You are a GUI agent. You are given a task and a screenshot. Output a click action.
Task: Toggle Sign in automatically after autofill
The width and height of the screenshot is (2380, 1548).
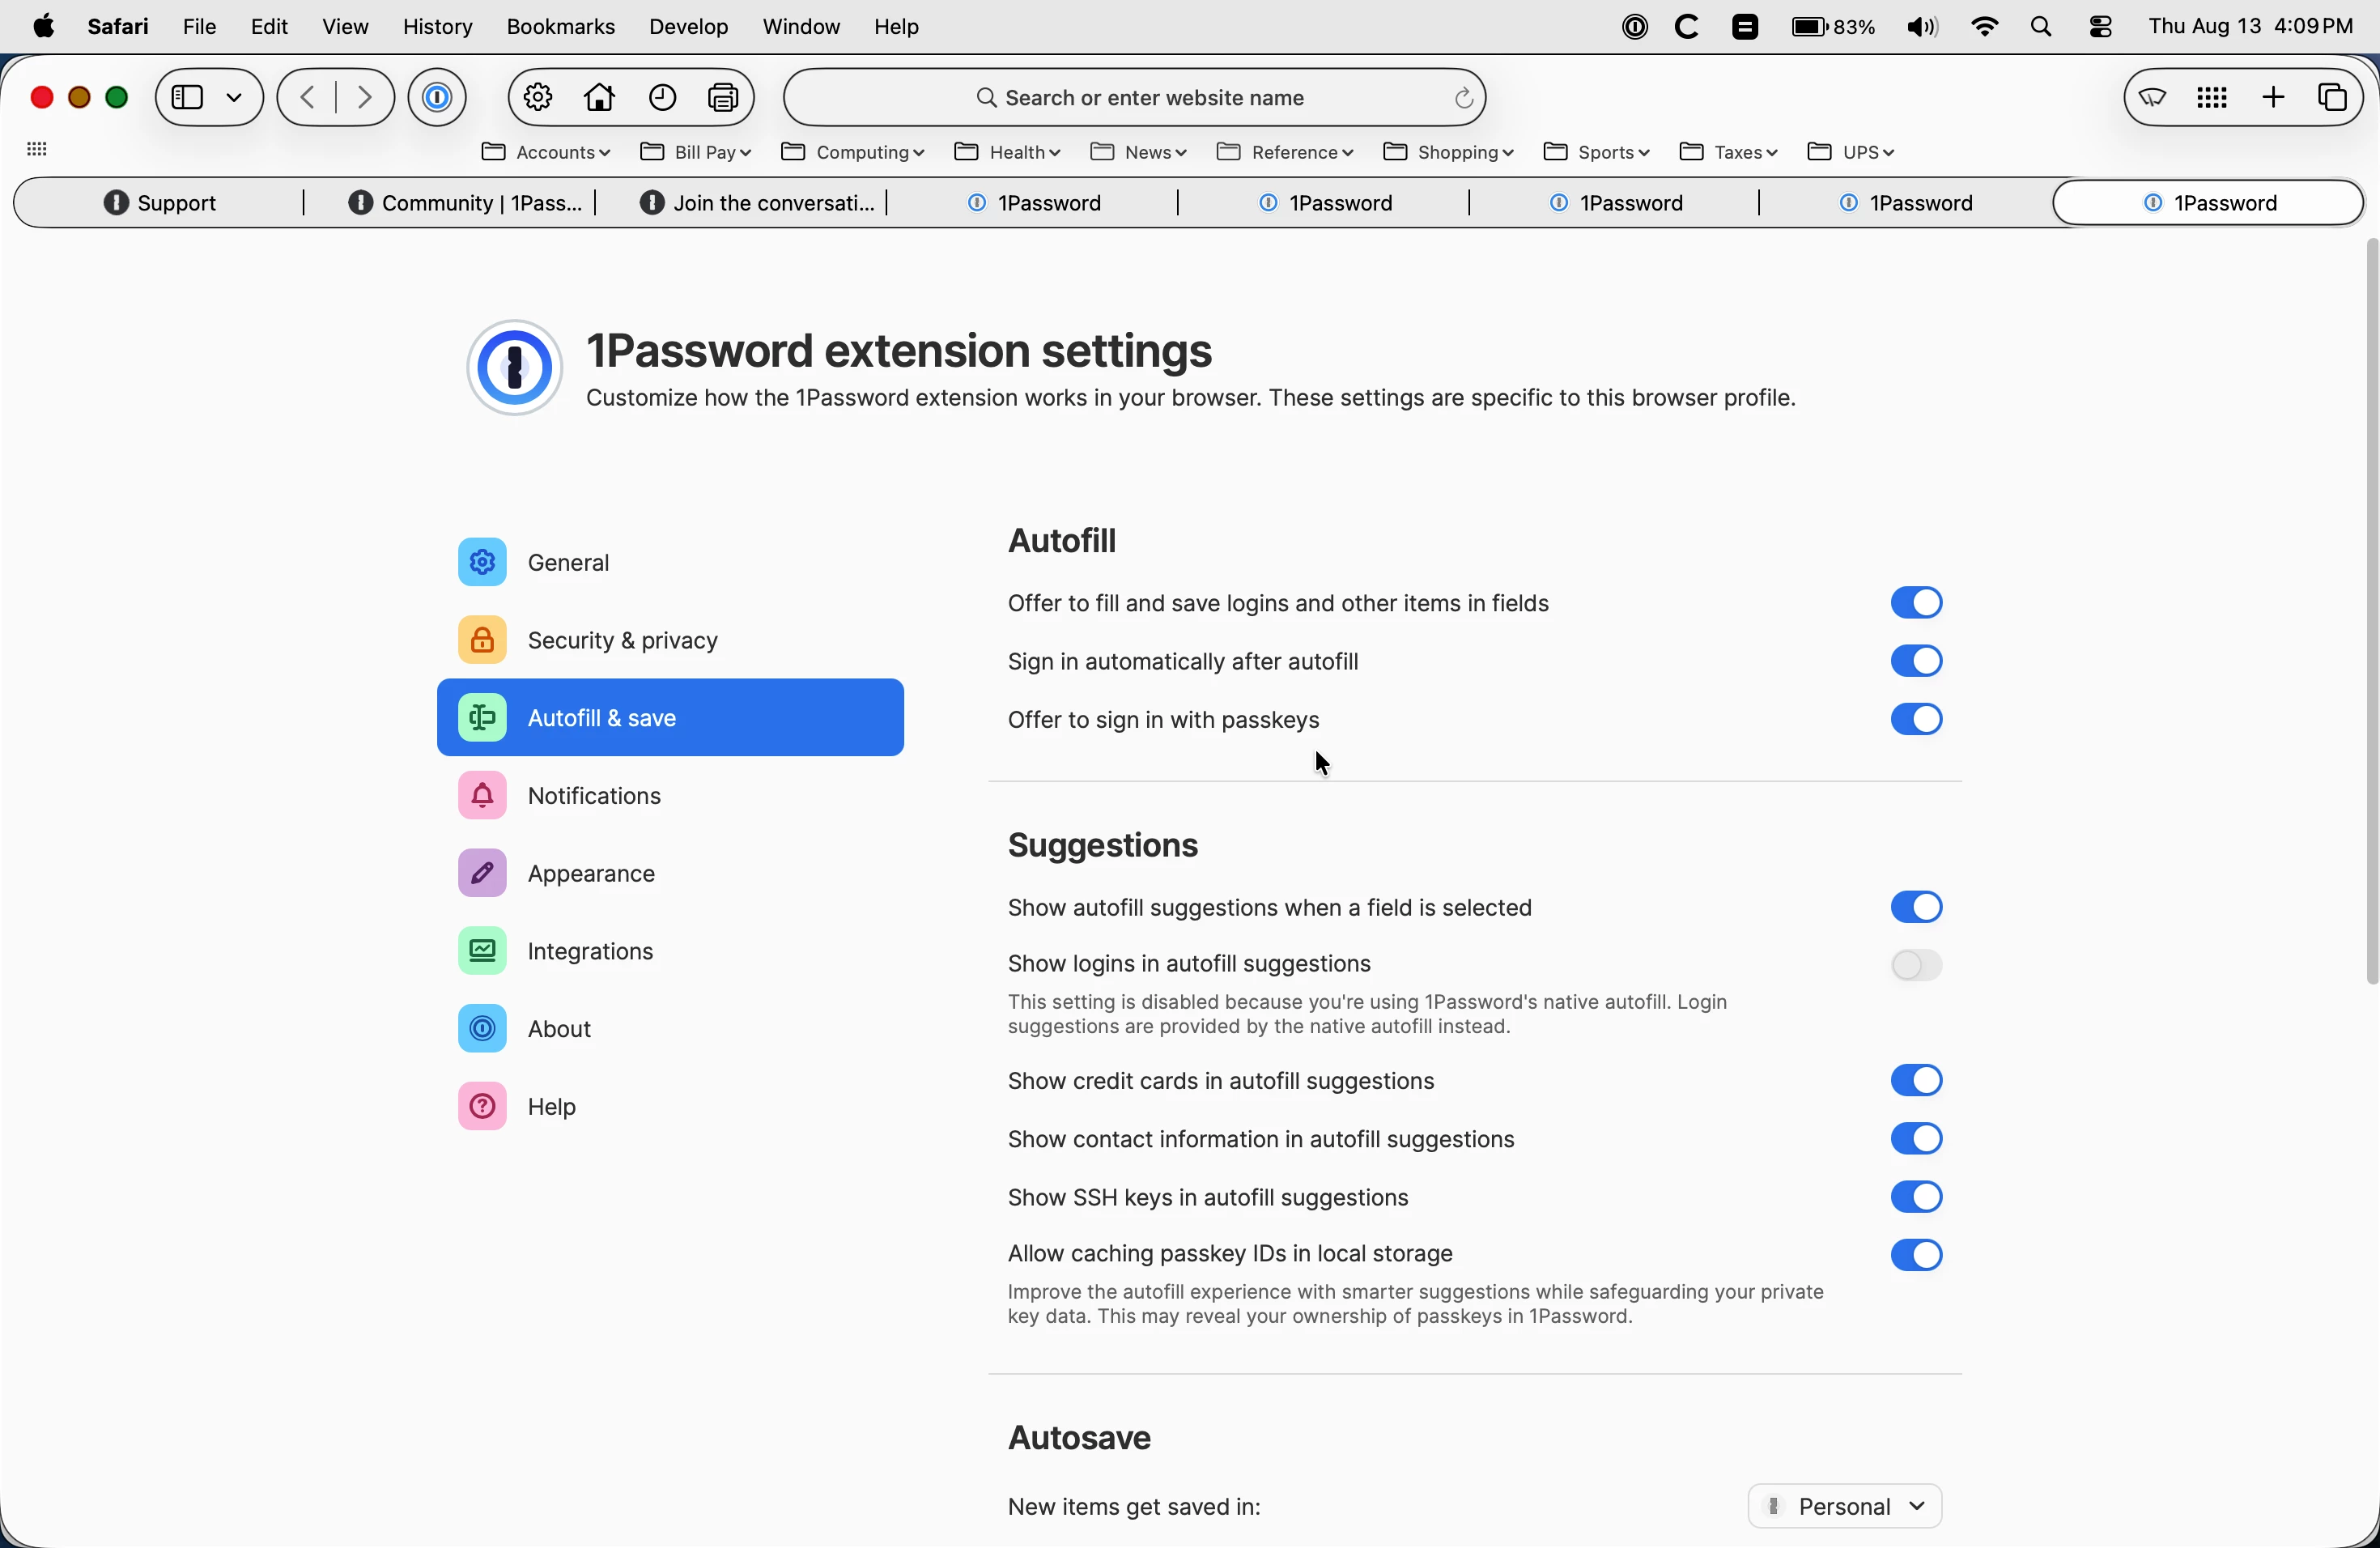coord(1916,661)
